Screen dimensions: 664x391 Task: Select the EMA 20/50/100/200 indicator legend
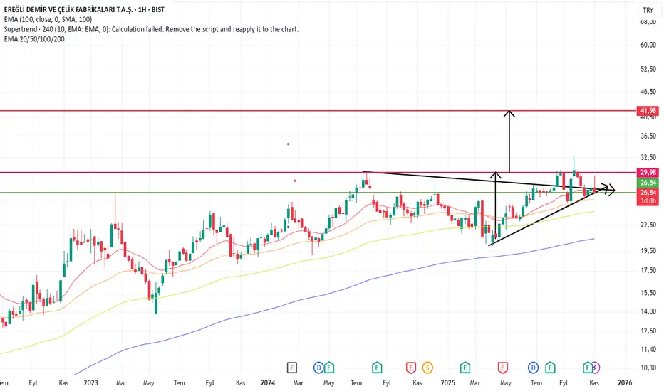[34, 39]
